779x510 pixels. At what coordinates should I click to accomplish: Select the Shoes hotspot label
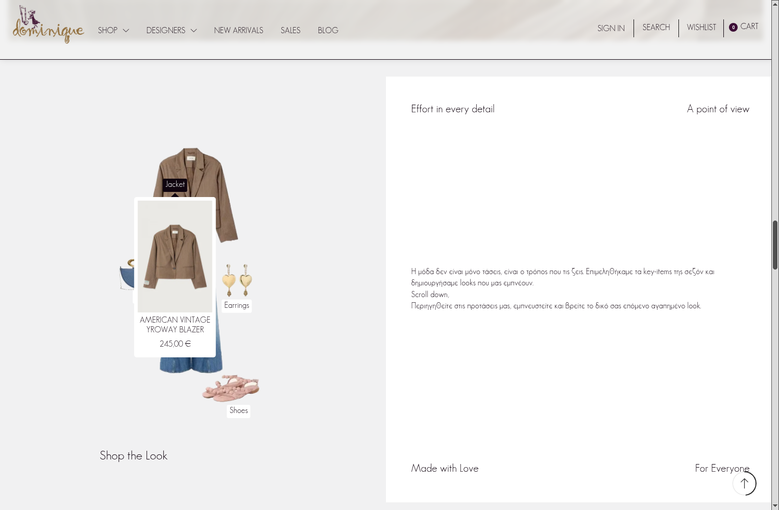pyautogui.click(x=239, y=411)
